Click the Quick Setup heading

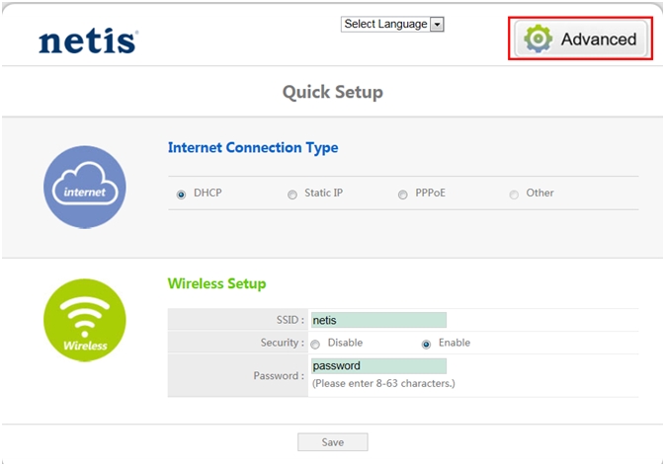click(332, 93)
